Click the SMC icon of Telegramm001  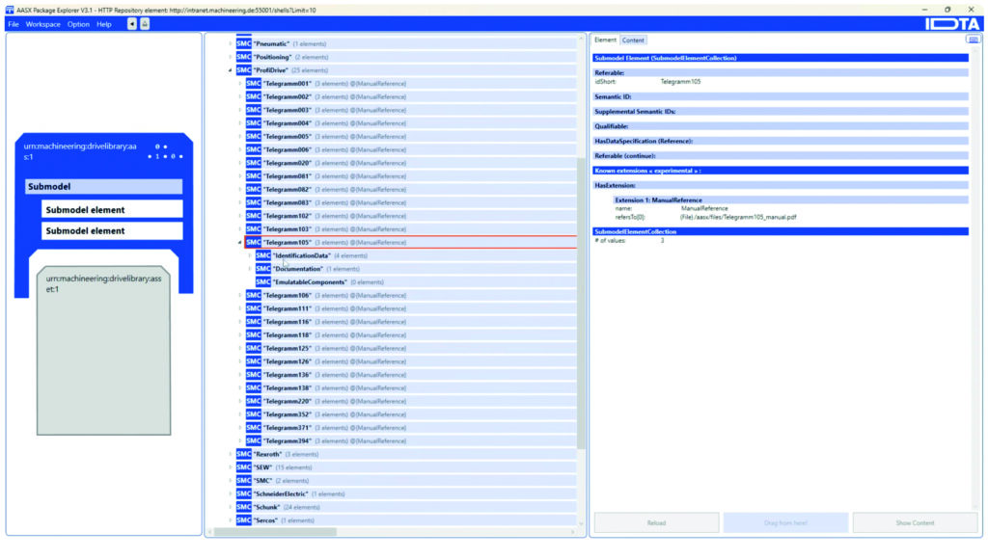[x=254, y=83]
